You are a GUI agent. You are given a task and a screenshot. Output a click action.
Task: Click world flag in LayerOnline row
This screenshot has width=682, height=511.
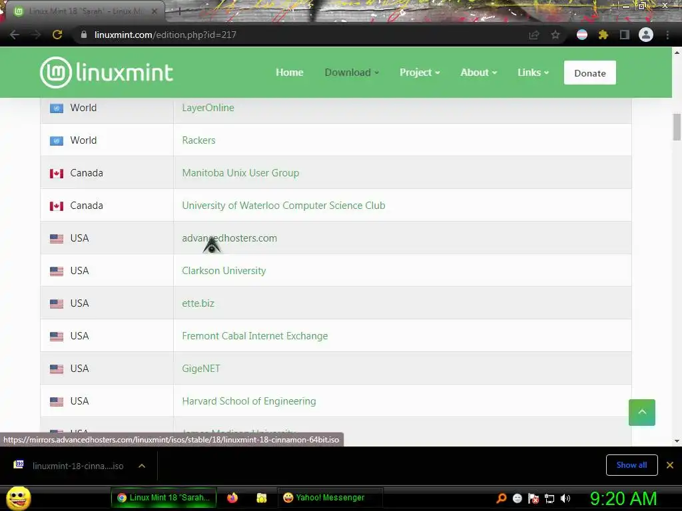point(57,108)
